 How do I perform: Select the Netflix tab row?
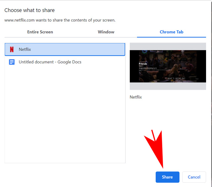65,49
